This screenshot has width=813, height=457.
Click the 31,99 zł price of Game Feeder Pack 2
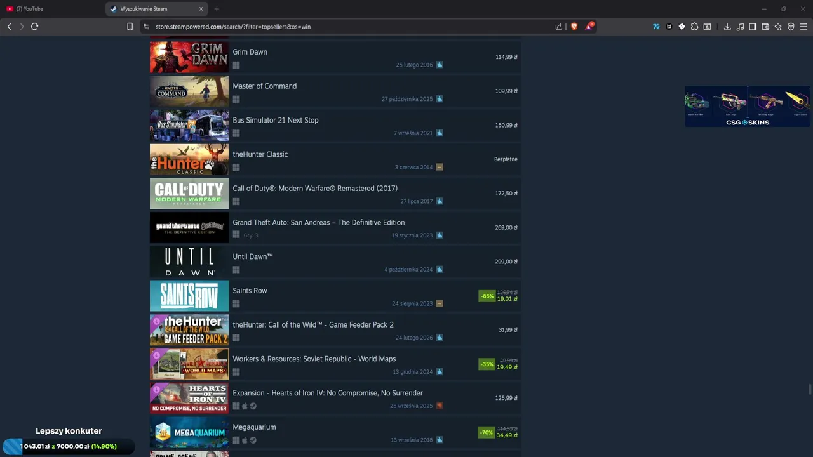pos(508,330)
